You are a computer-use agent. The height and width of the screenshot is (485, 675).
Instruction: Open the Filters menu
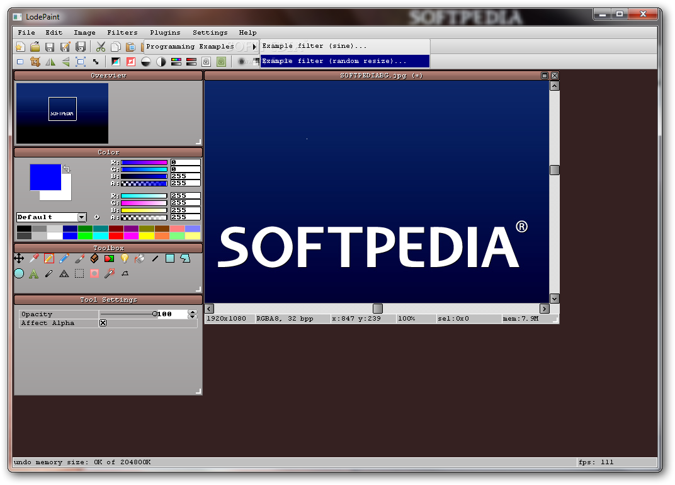(x=123, y=32)
